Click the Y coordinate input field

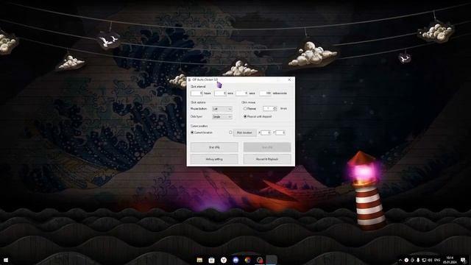(x=280, y=132)
